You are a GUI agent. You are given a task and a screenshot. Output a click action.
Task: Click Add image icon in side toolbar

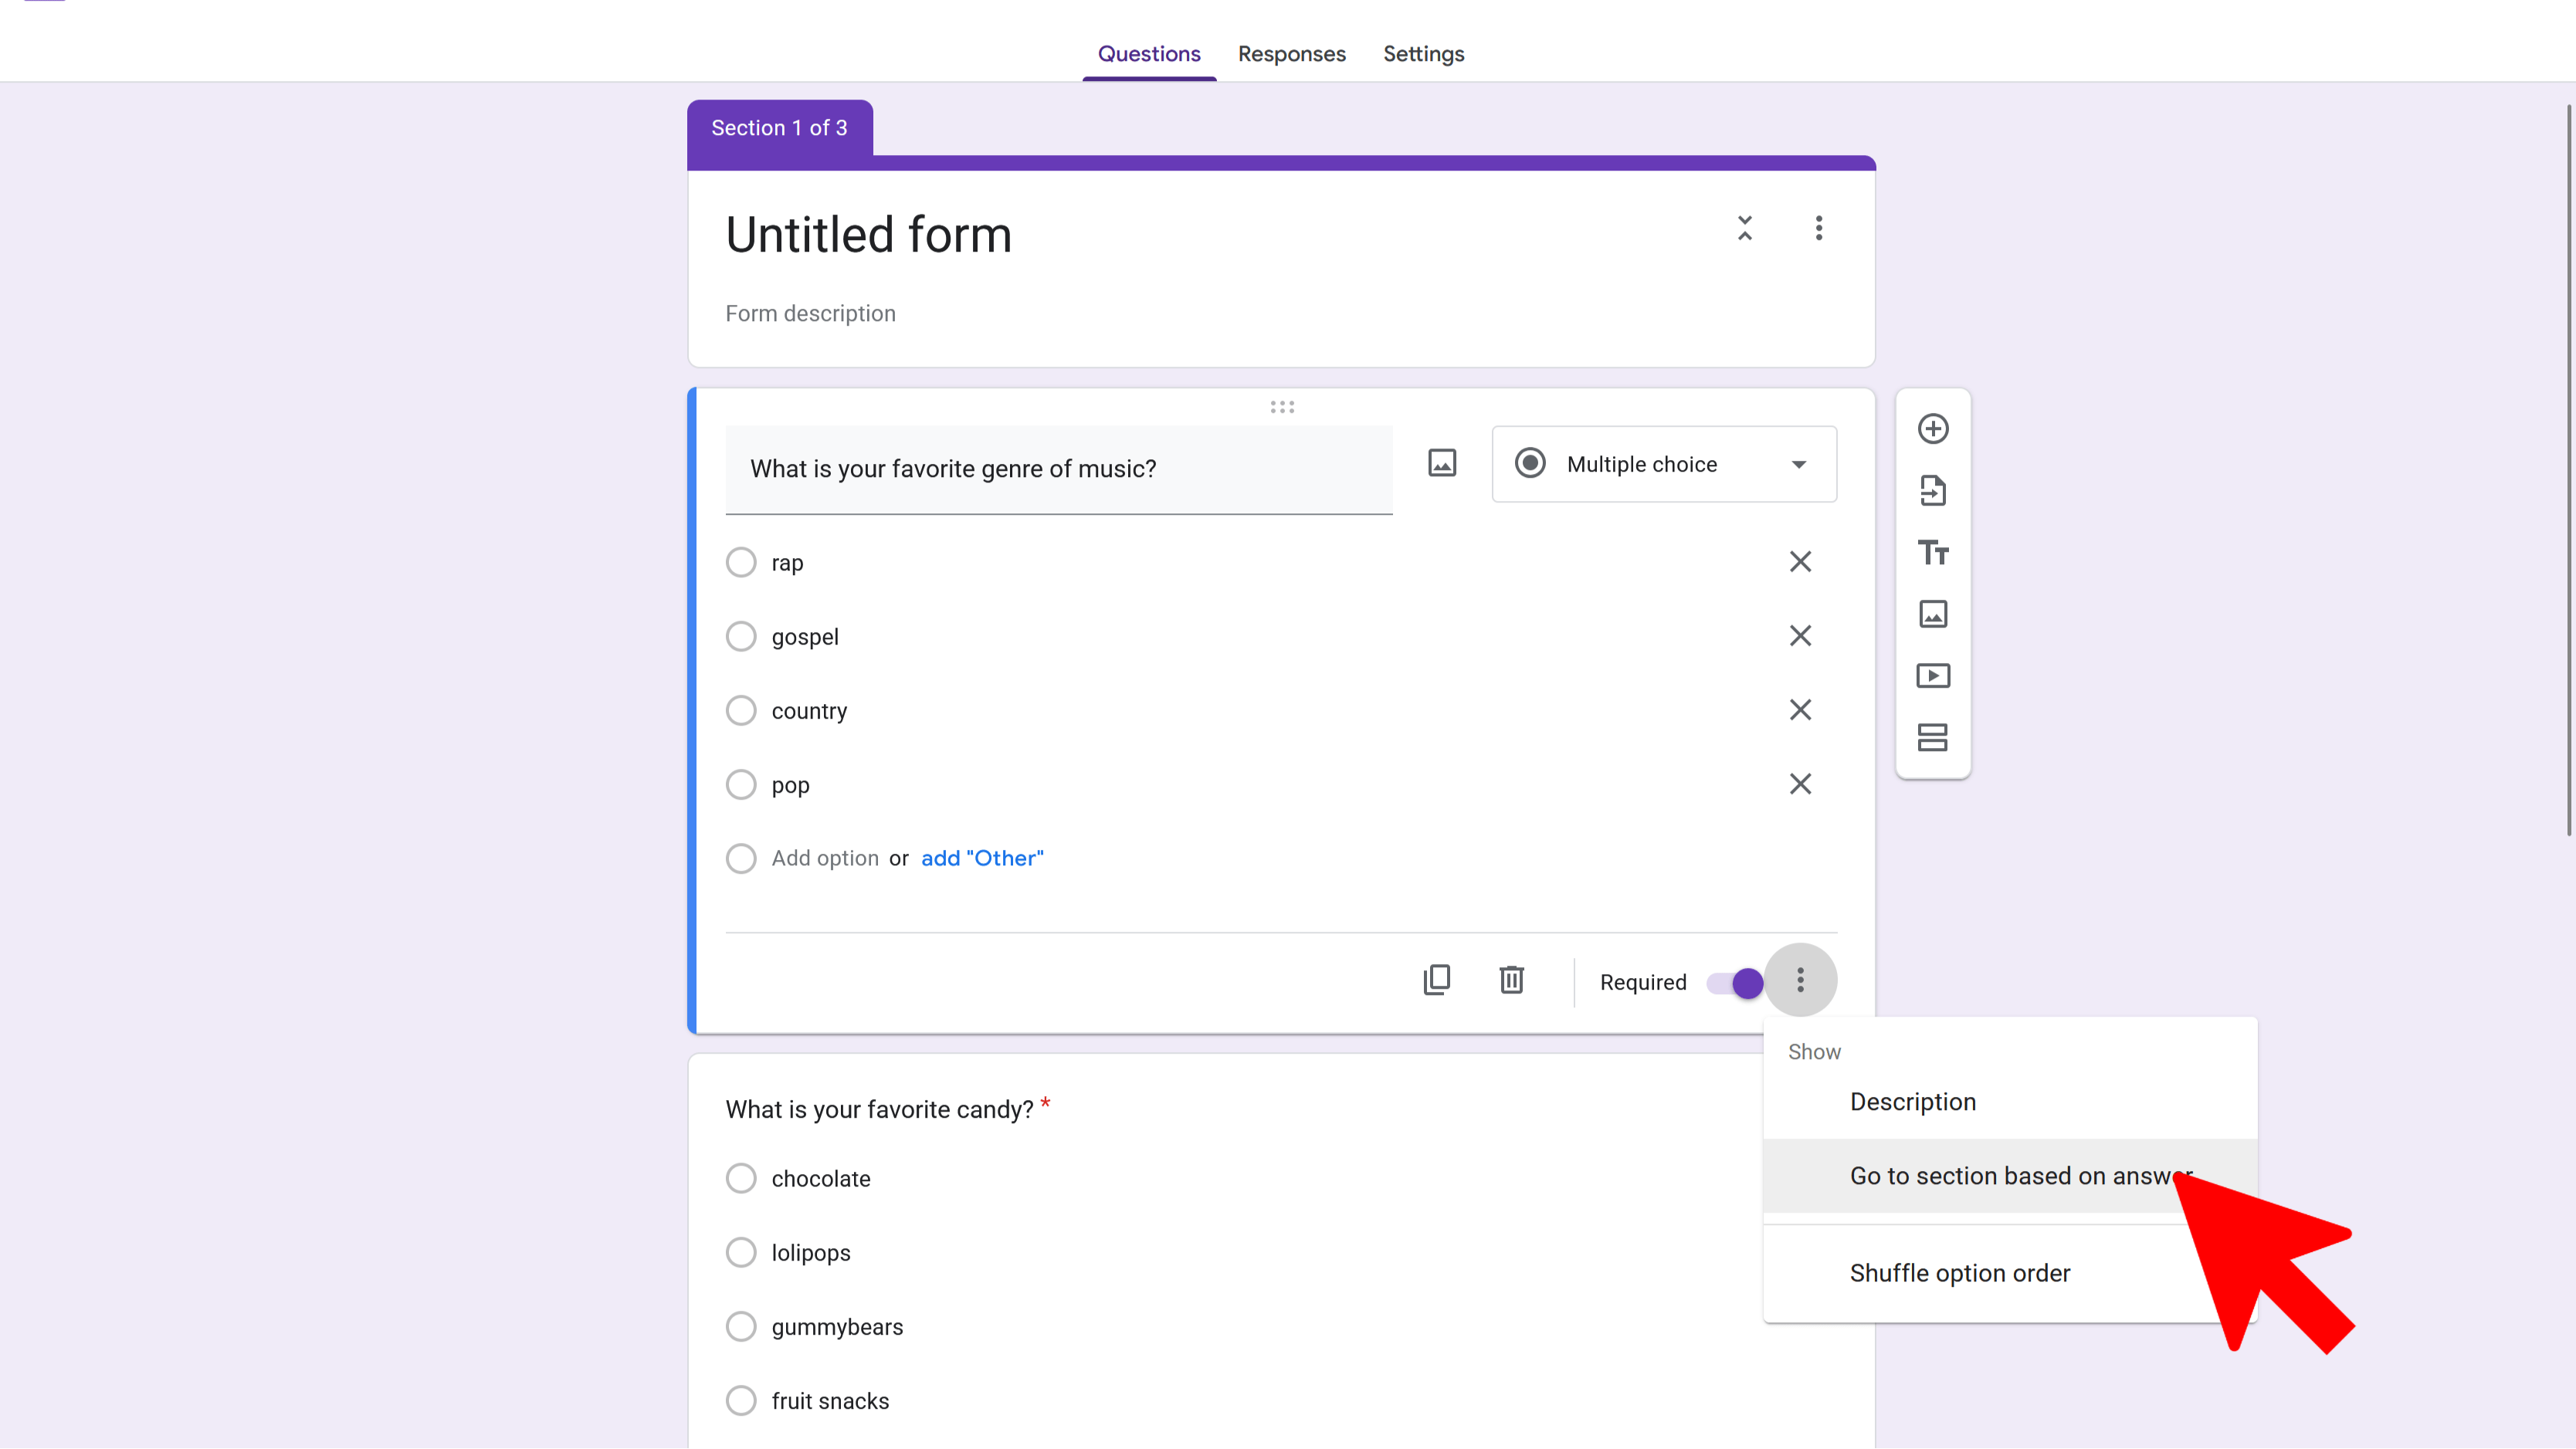click(1932, 614)
